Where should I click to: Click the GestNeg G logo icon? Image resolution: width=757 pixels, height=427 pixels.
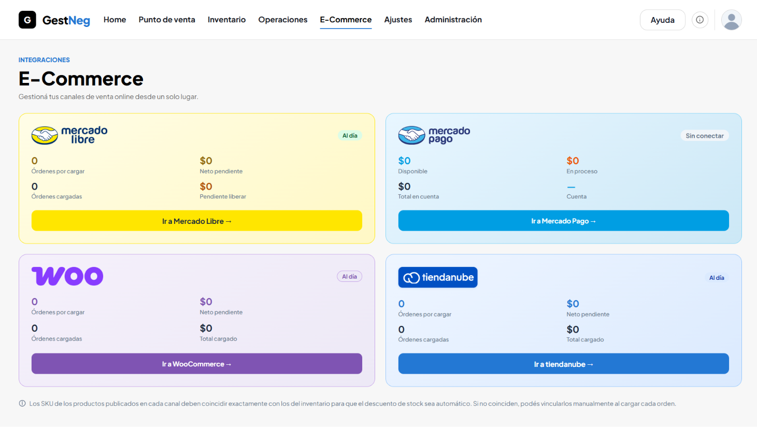tap(27, 20)
